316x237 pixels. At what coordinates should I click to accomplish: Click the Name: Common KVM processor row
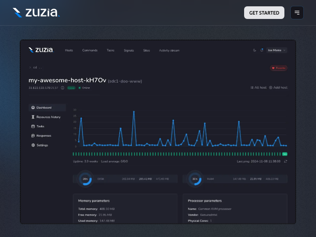[x=210, y=209]
